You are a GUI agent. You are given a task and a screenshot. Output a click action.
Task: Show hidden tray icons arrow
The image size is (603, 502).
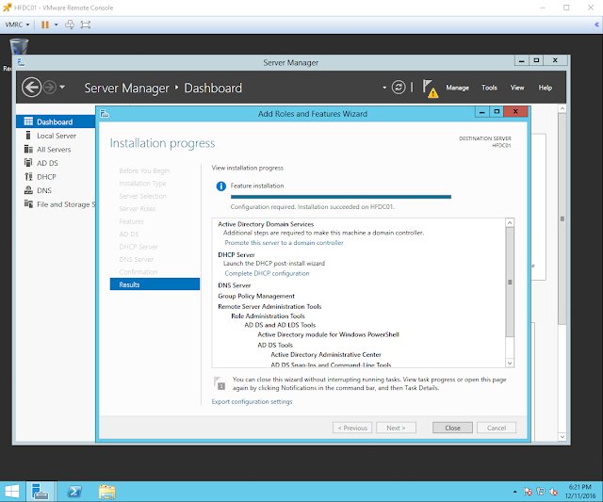click(x=514, y=492)
